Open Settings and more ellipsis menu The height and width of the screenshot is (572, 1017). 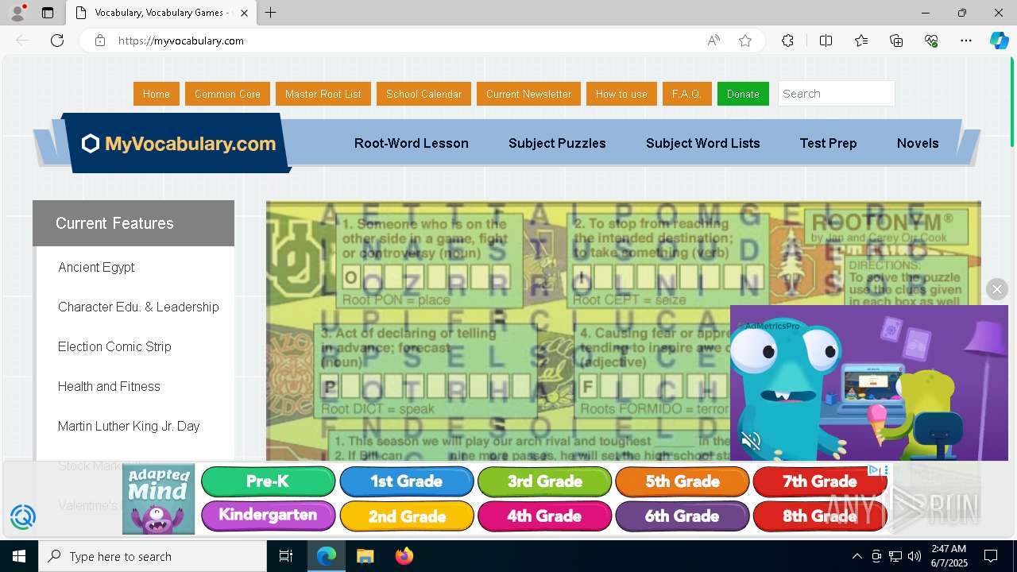click(x=966, y=41)
